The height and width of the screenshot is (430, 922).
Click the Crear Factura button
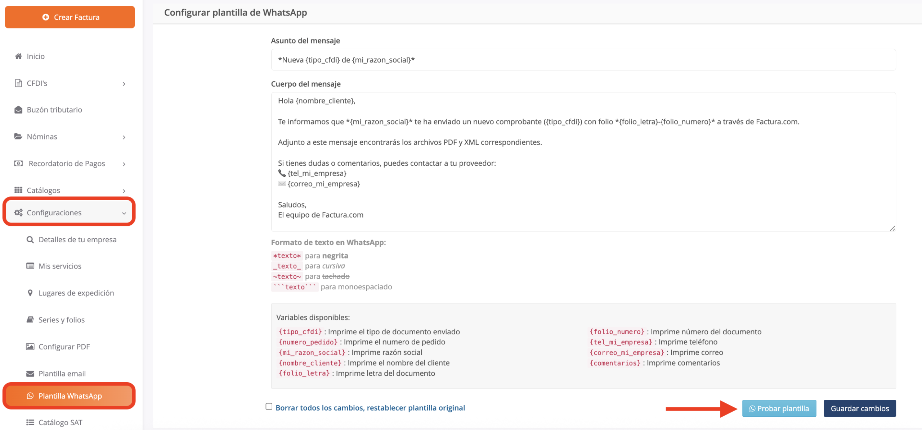(x=70, y=17)
